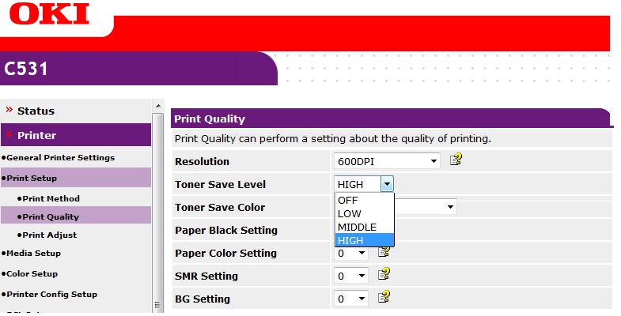
Task: Pick HIGH from the dropdown list
Action: point(364,240)
